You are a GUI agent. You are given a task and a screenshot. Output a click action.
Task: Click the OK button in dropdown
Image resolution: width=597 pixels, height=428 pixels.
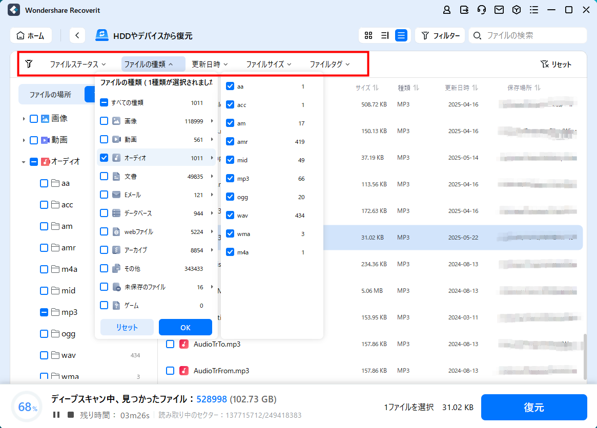pos(186,327)
